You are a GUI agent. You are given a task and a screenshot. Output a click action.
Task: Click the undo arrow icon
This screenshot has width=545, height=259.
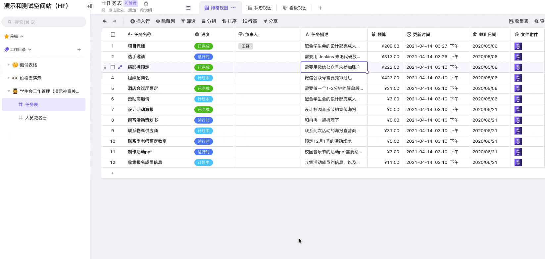[x=105, y=21]
